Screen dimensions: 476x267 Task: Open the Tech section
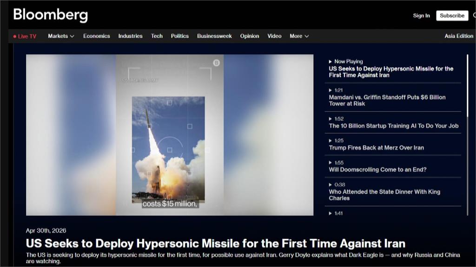pyautogui.click(x=157, y=36)
